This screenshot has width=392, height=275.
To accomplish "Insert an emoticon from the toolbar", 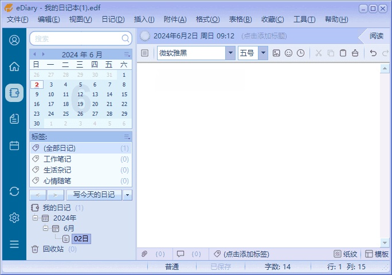I will click(288, 53).
